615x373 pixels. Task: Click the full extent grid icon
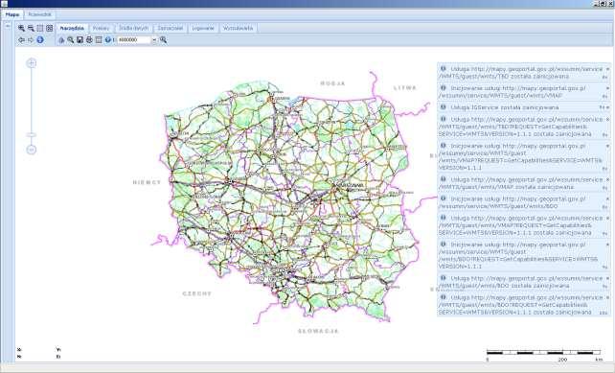50,28
